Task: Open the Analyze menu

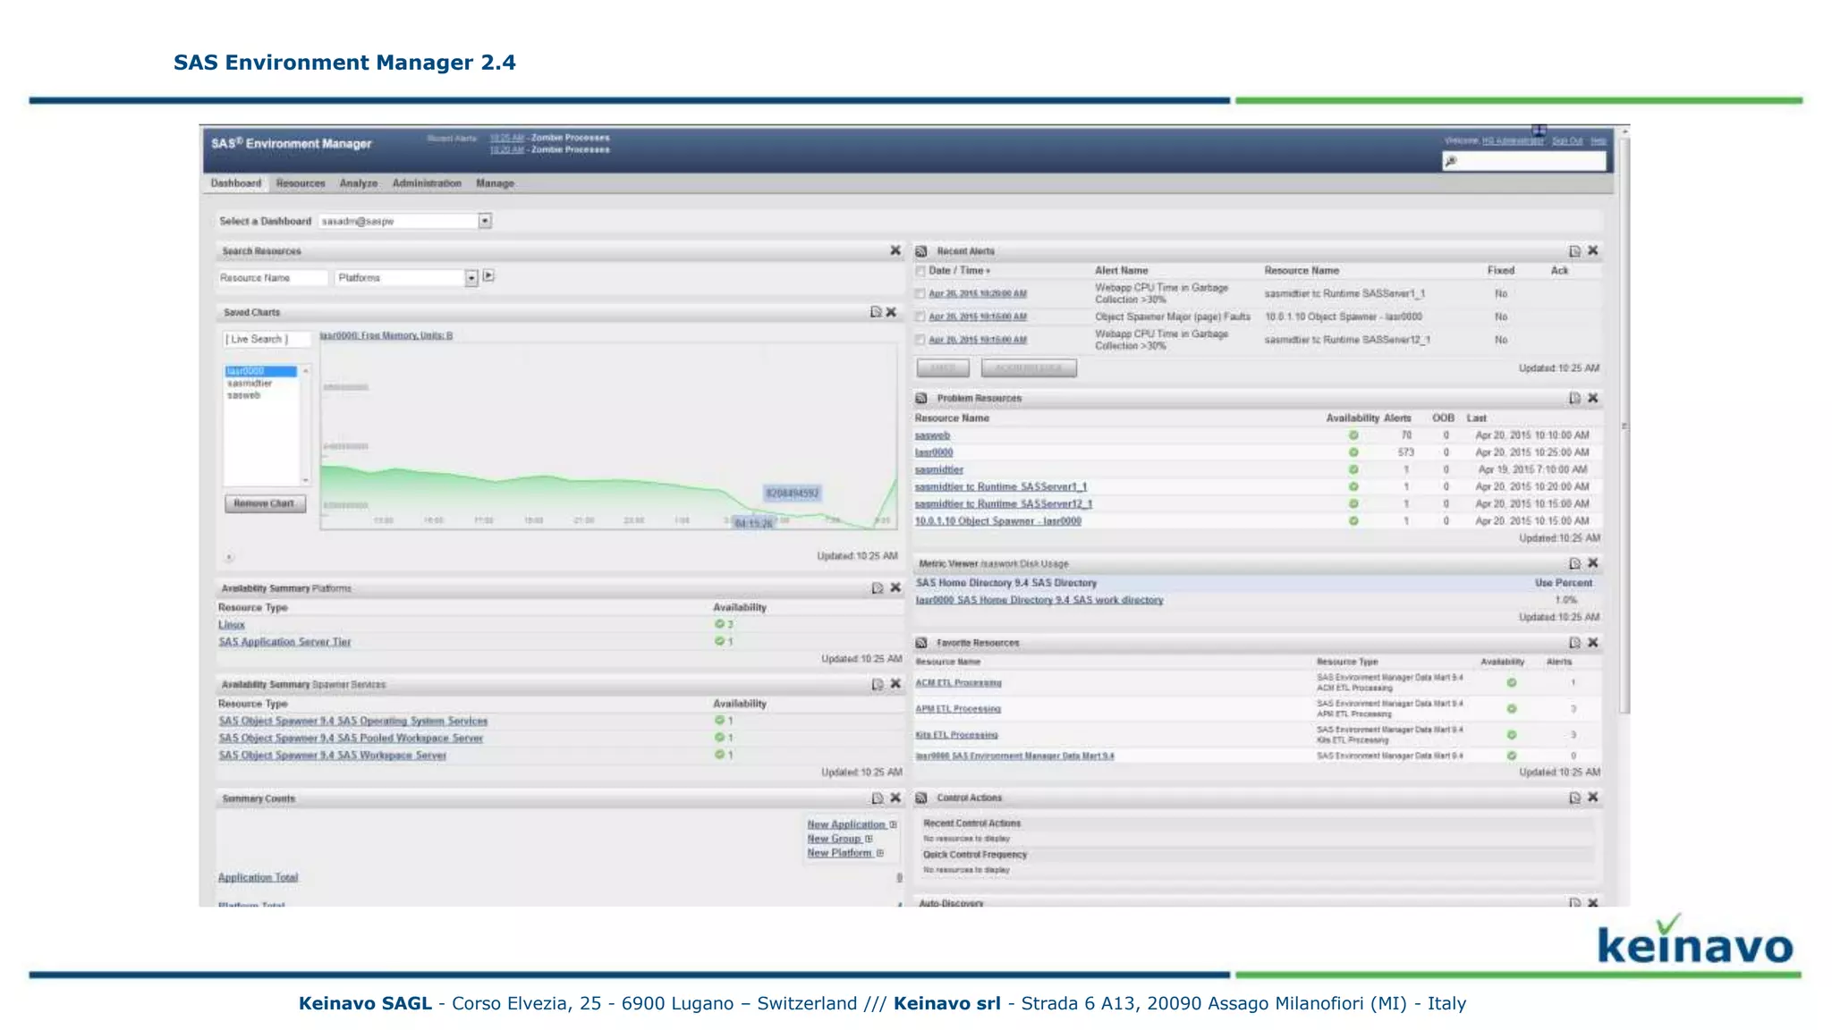Action: point(359,183)
